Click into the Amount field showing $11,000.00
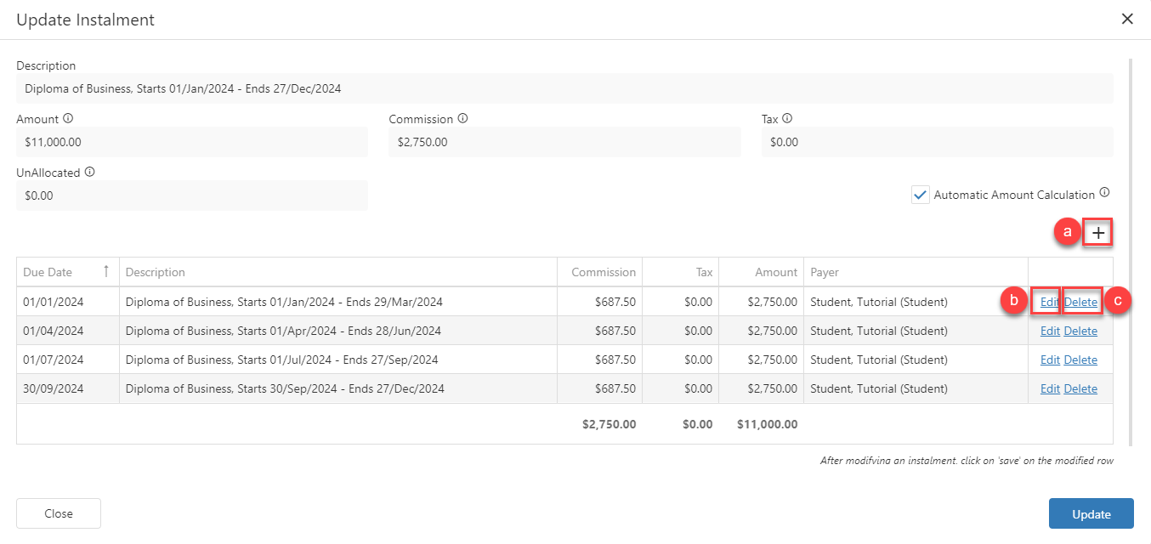Screen dimensions: 1151x544 [x=191, y=142]
